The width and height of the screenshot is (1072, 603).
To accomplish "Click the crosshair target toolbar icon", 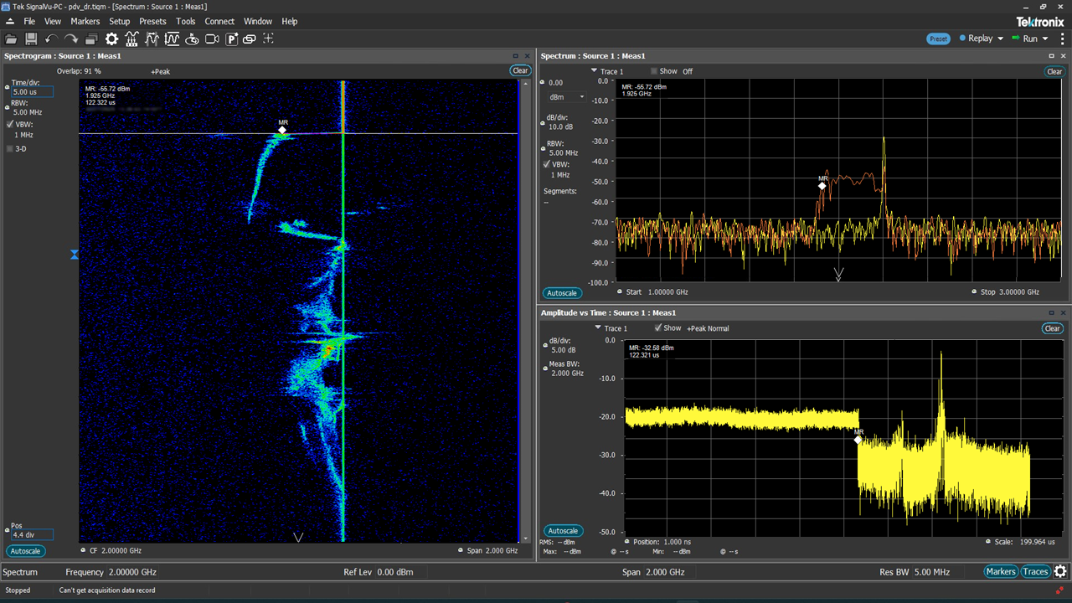I will coord(268,39).
